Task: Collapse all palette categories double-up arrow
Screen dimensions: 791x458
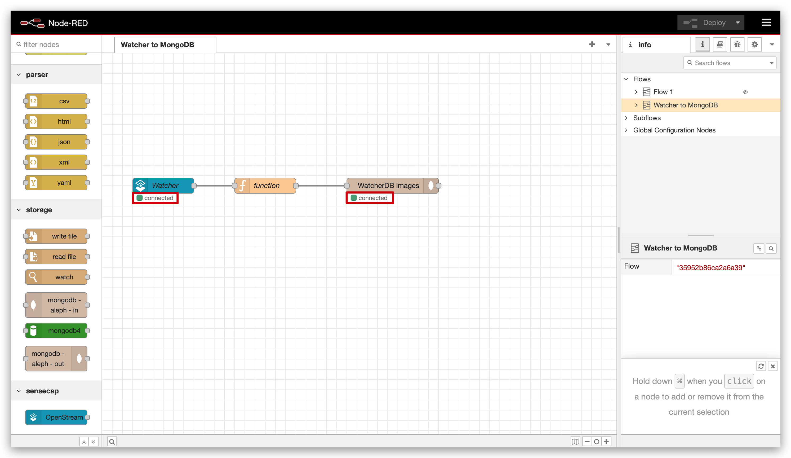Action: 84,442
